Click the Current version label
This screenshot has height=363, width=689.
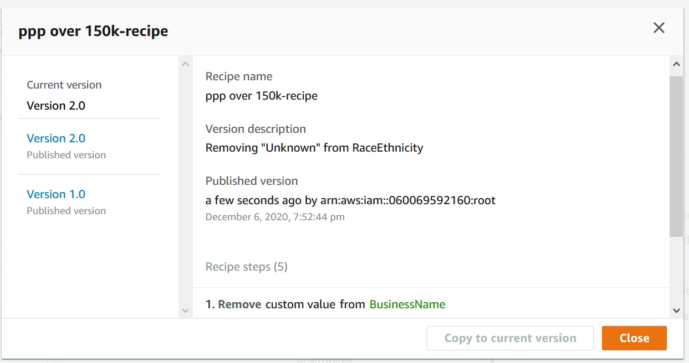tap(64, 85)
